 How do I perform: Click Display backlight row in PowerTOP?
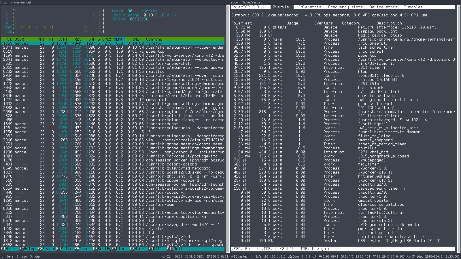pyautogui.click(x=343, y=31)
